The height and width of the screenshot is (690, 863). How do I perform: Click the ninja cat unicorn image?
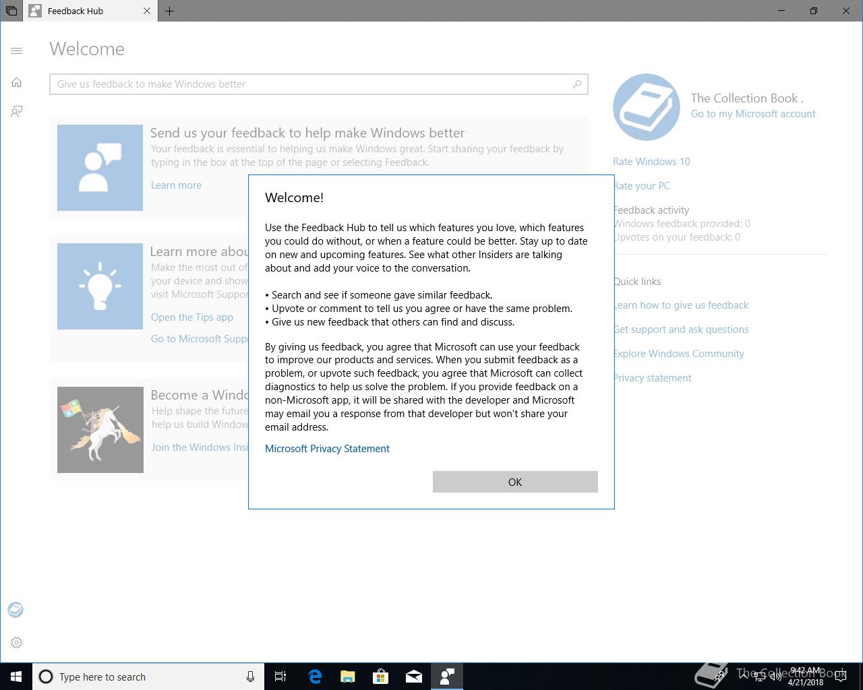100,430
